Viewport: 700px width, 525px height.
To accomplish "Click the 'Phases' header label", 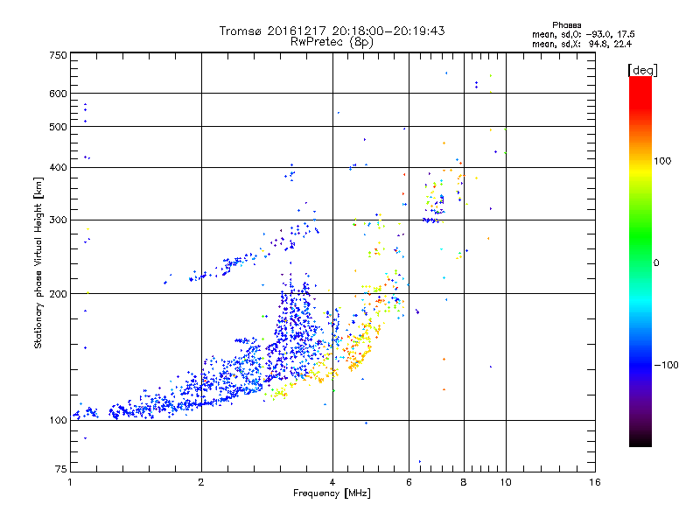I will (x=566, y=25).
